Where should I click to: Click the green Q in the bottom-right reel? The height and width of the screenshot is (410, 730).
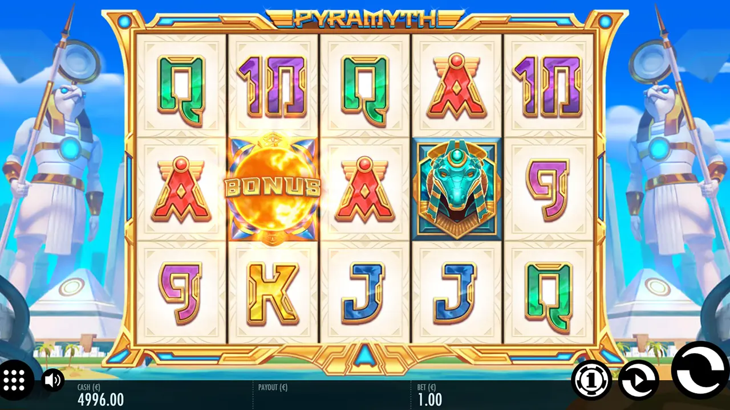coord(548,296)
